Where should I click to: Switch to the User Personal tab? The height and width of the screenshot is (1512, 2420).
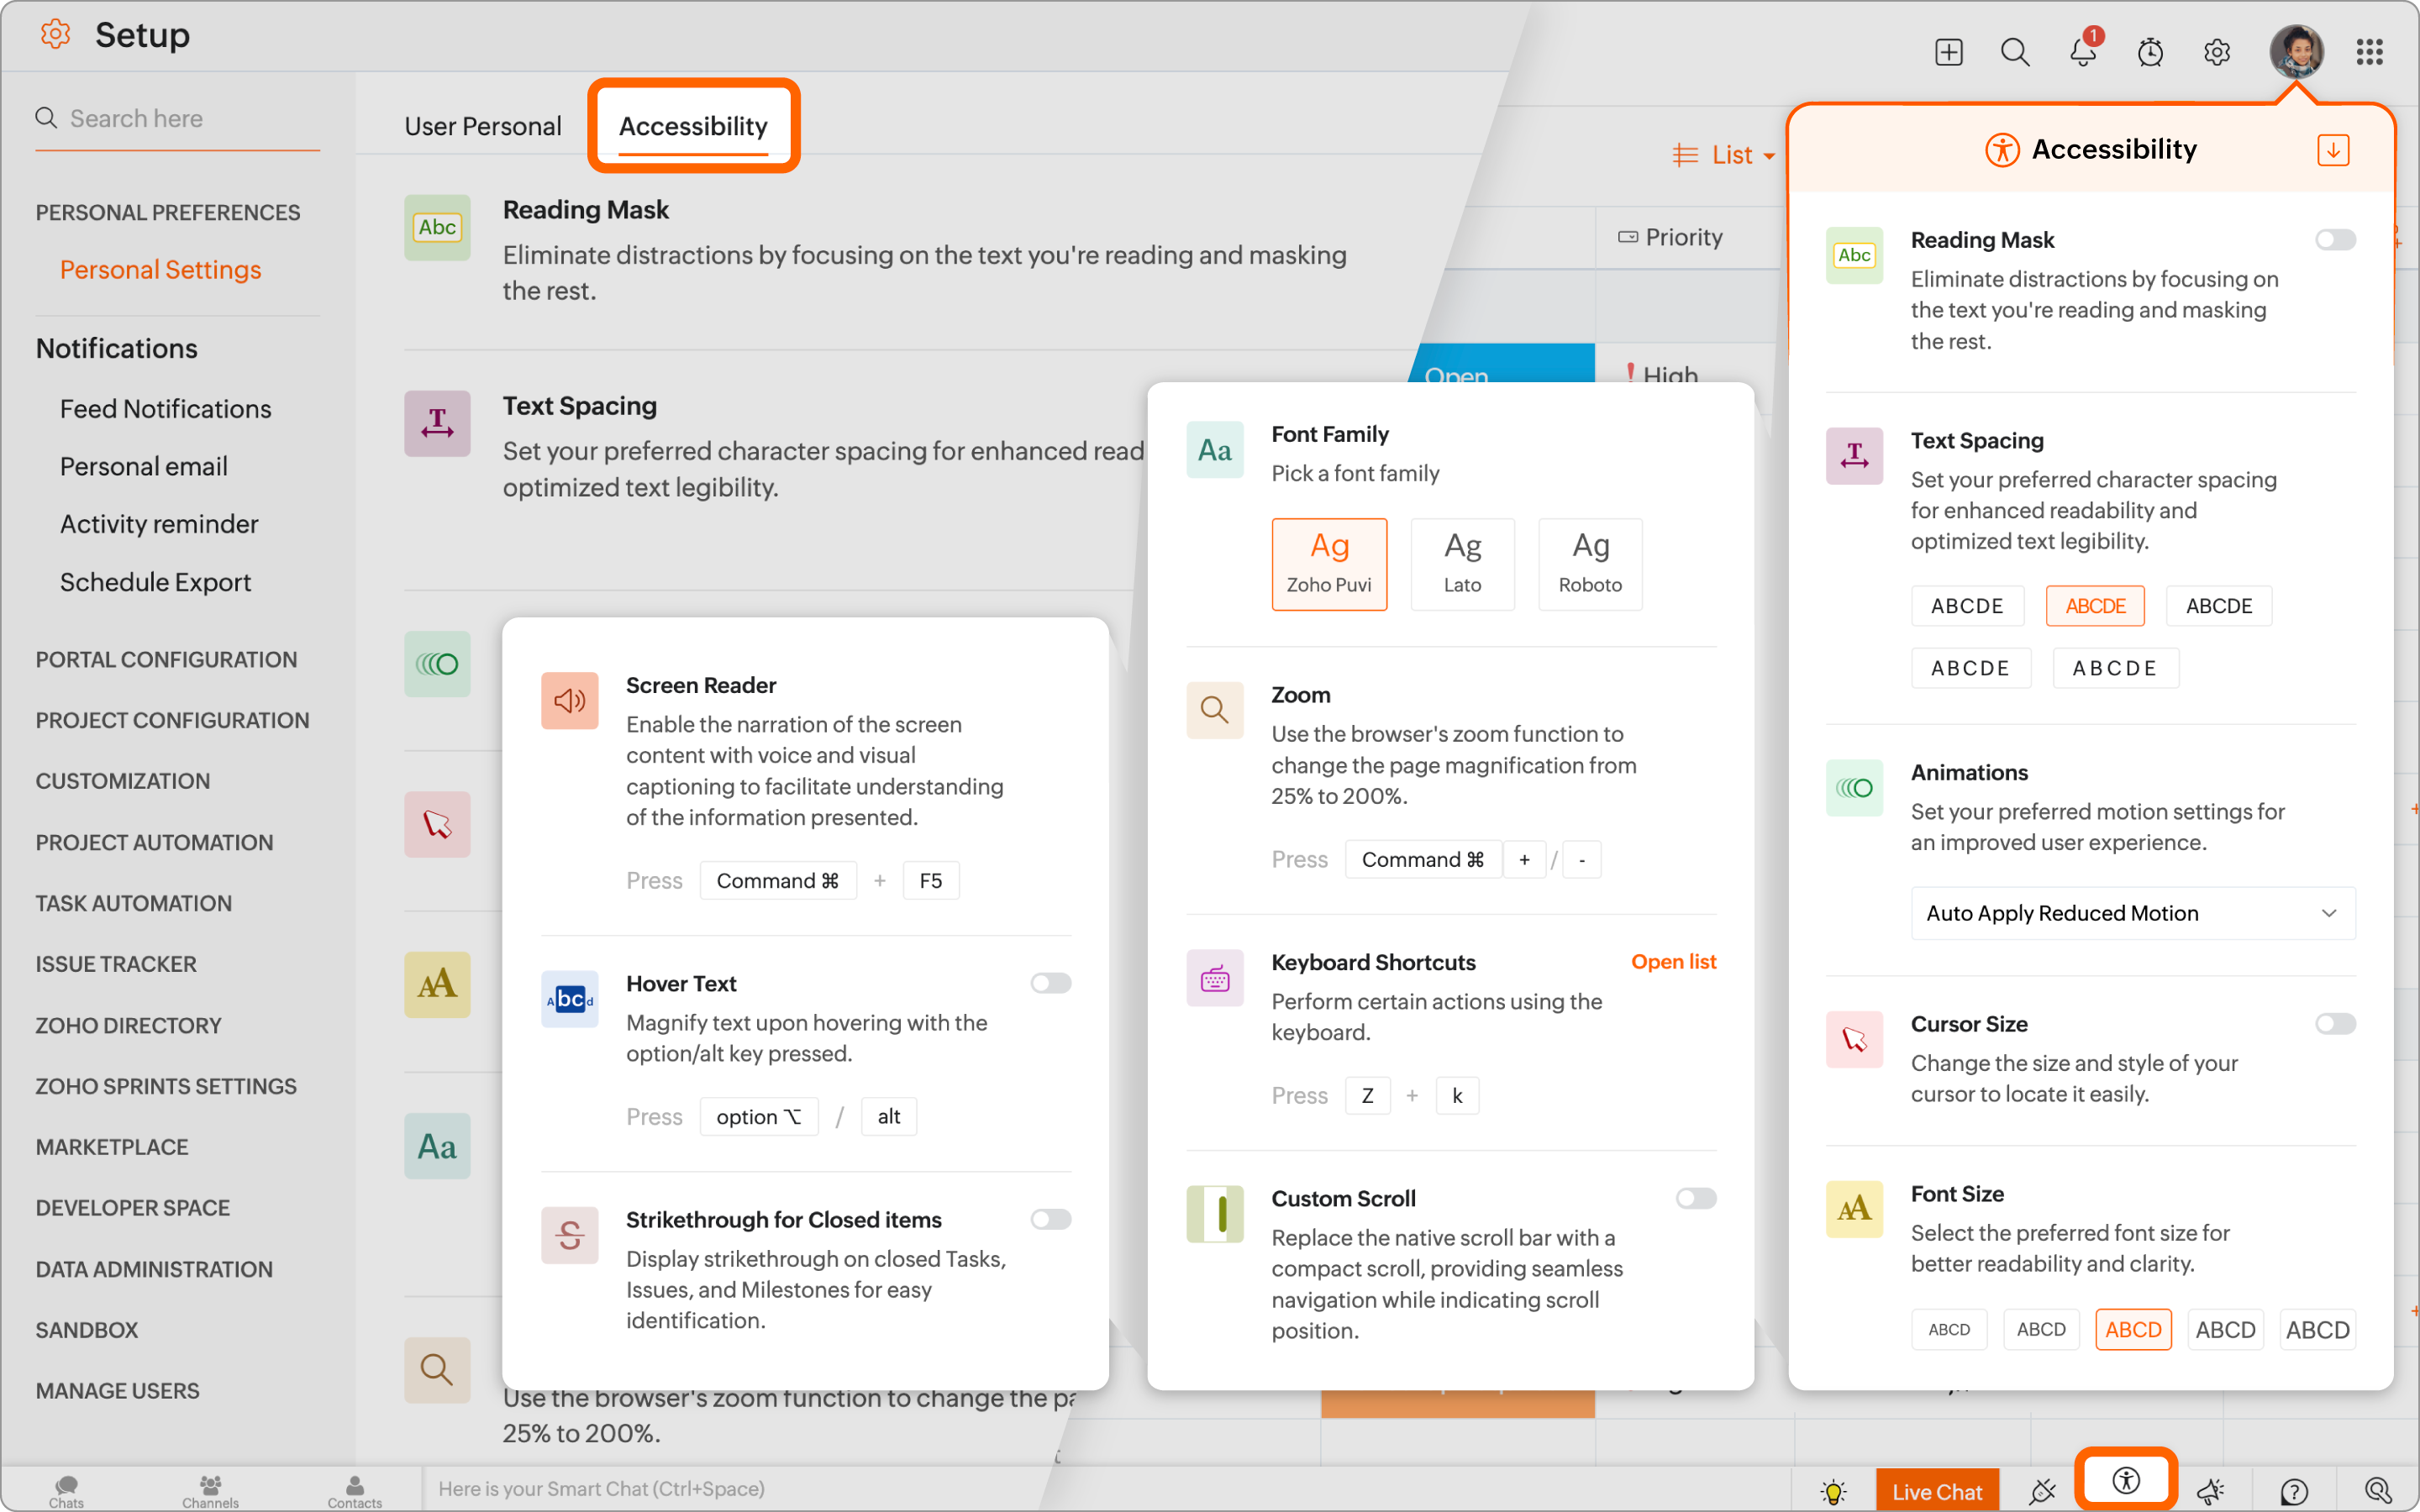click(482, 126)
